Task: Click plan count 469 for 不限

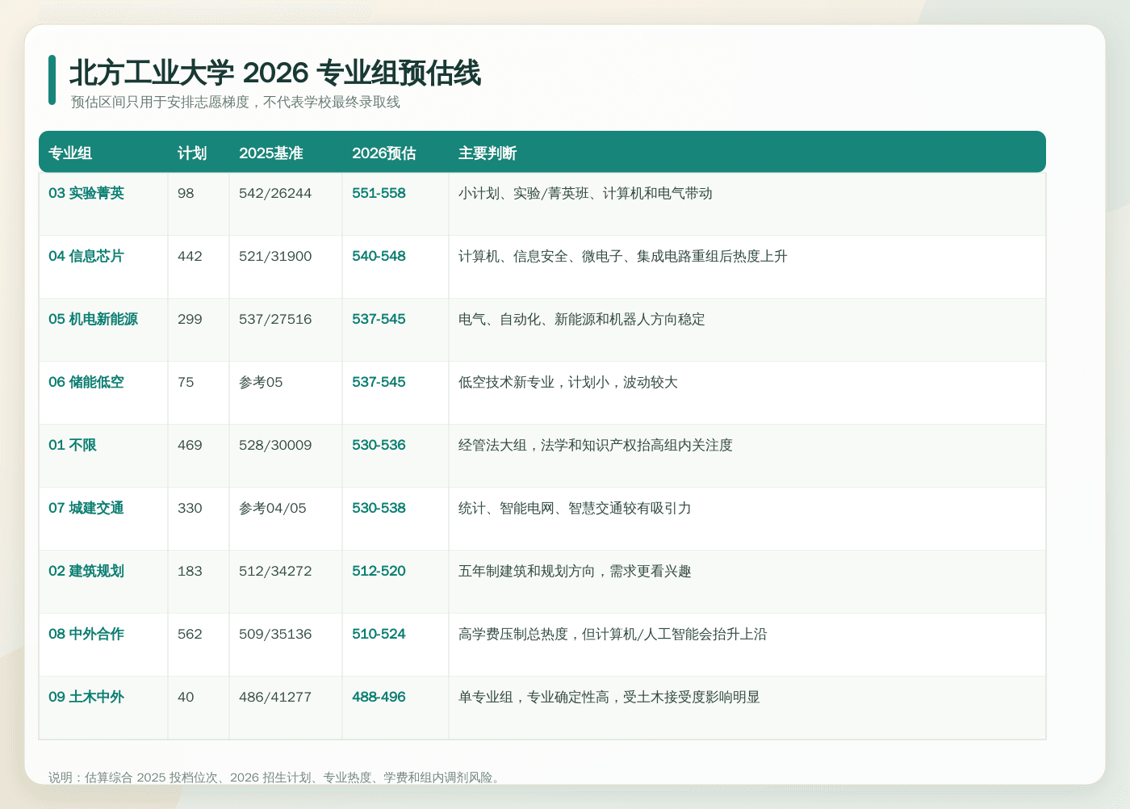Action: click(190, 445)
